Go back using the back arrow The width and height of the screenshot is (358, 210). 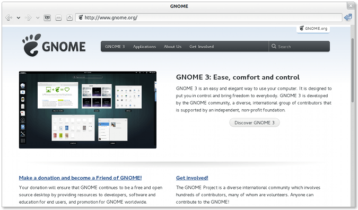(8, 17)
